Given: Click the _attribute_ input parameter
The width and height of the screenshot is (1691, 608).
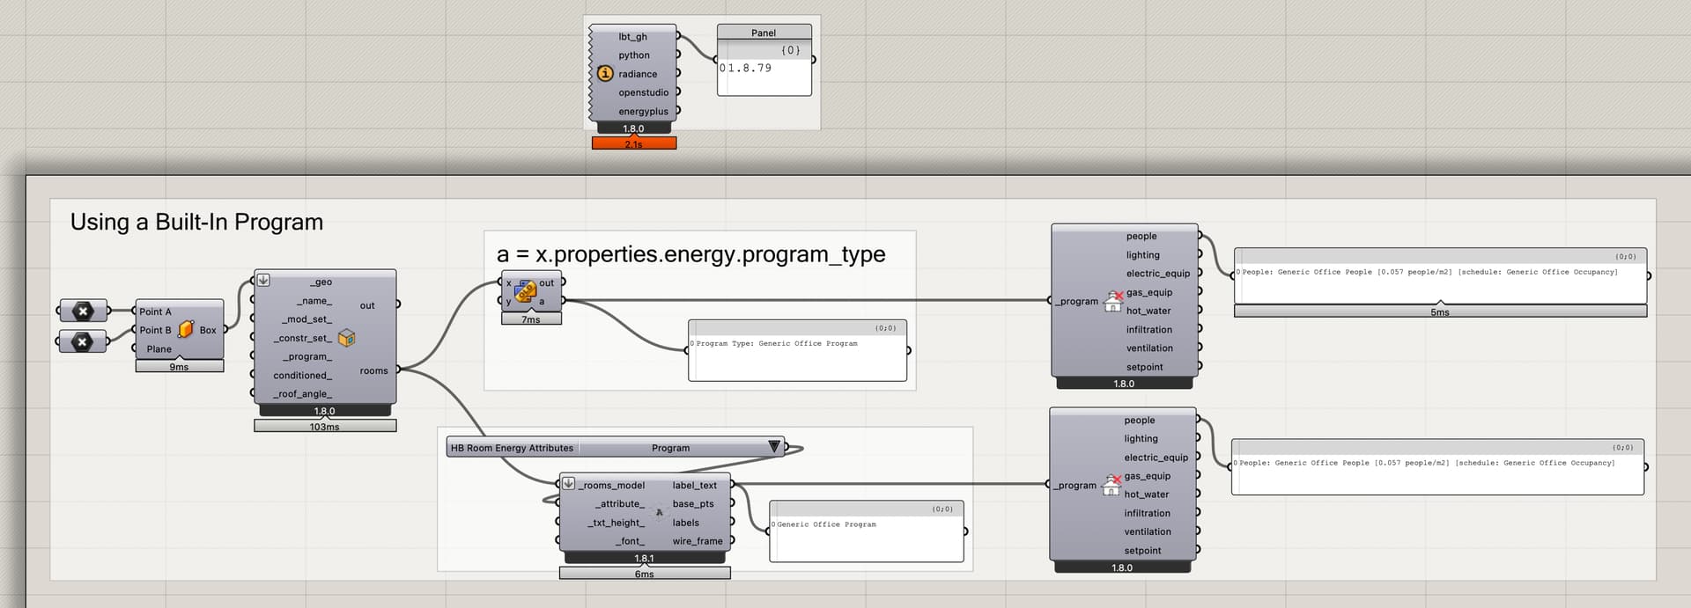Looking at the screenshot, I should 620,504.
